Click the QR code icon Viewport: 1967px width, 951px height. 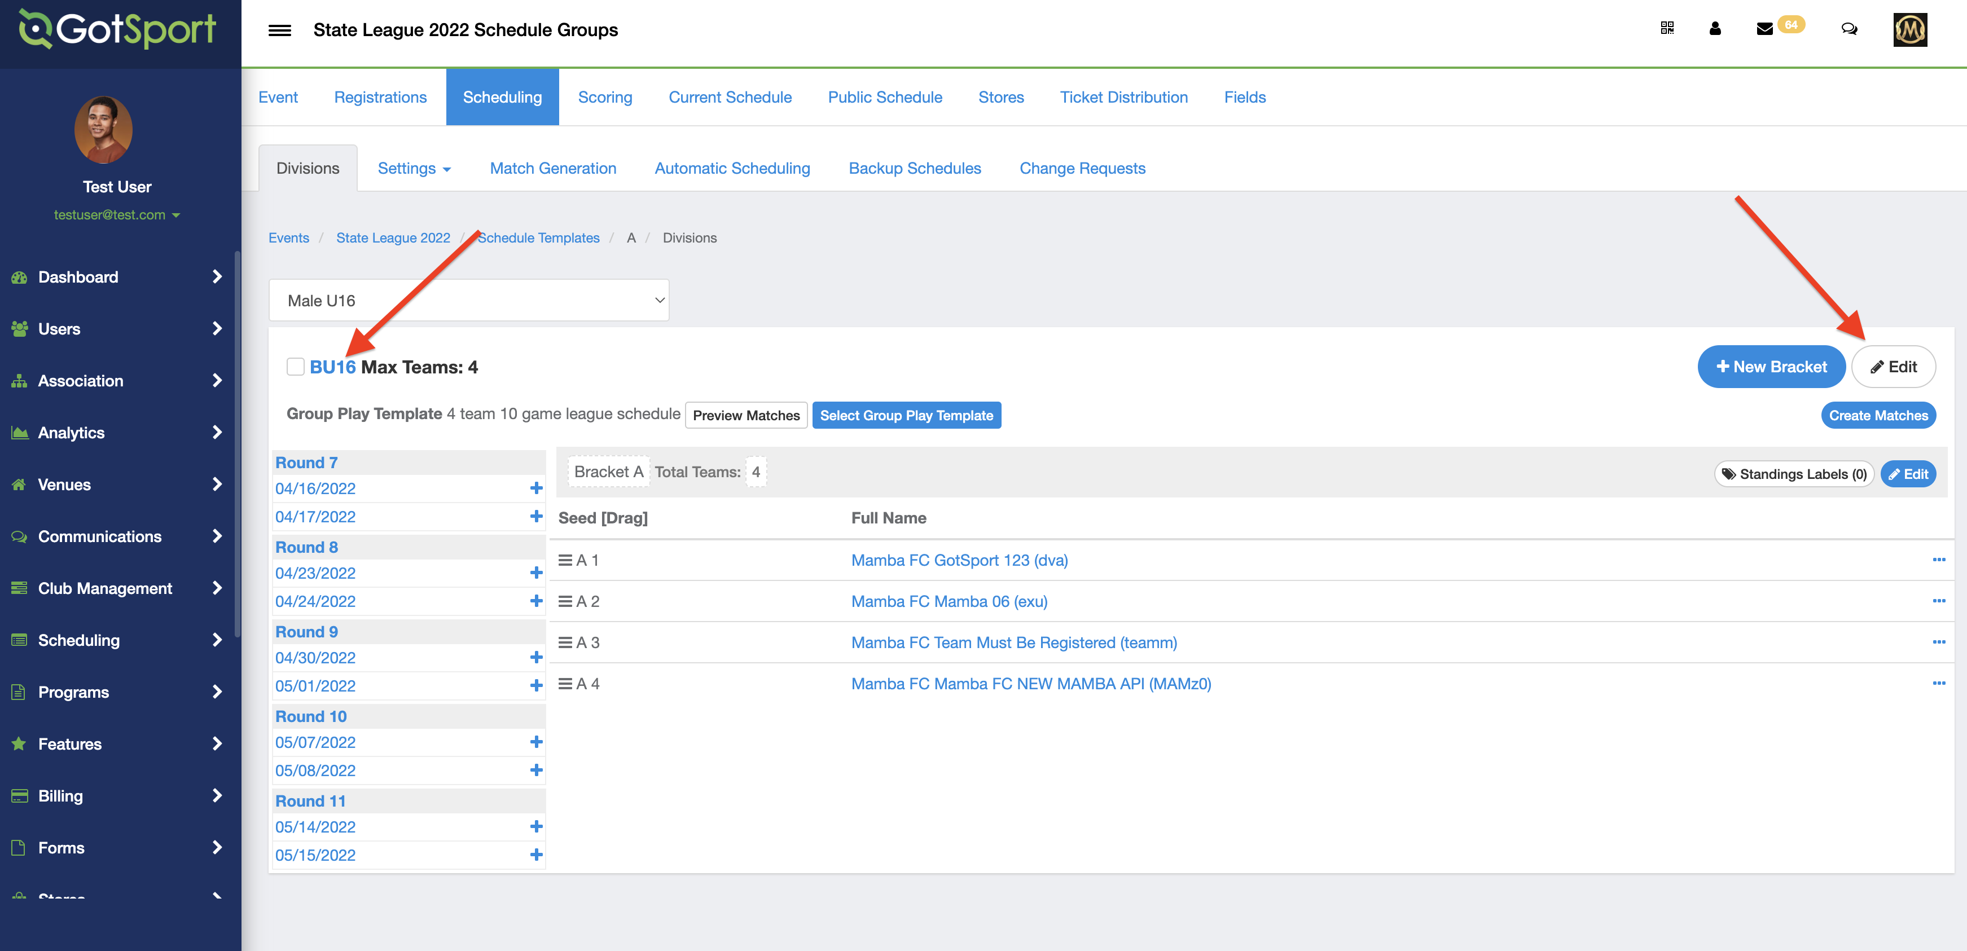pyautogui.click(x=1667, y=28)
